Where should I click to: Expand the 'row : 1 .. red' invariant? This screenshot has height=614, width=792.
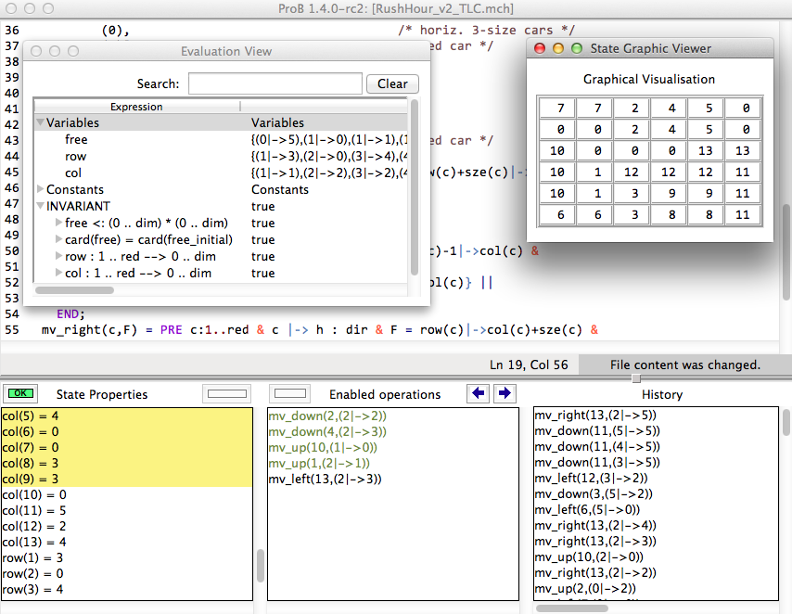(58, 256)
